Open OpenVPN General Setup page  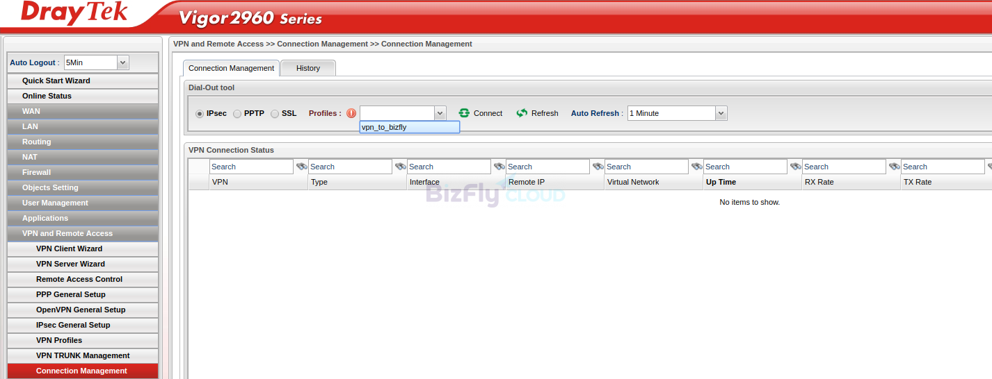point(83,310)
